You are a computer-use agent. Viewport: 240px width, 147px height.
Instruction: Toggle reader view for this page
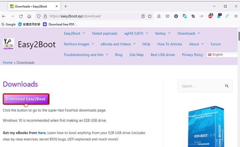pos(143,16)
